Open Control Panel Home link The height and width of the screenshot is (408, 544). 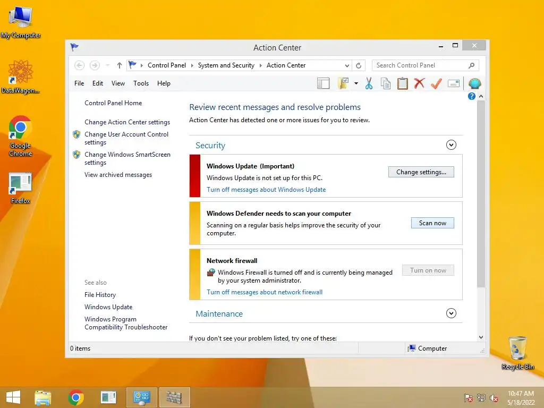pyautogui.click(x=113, y=103)
